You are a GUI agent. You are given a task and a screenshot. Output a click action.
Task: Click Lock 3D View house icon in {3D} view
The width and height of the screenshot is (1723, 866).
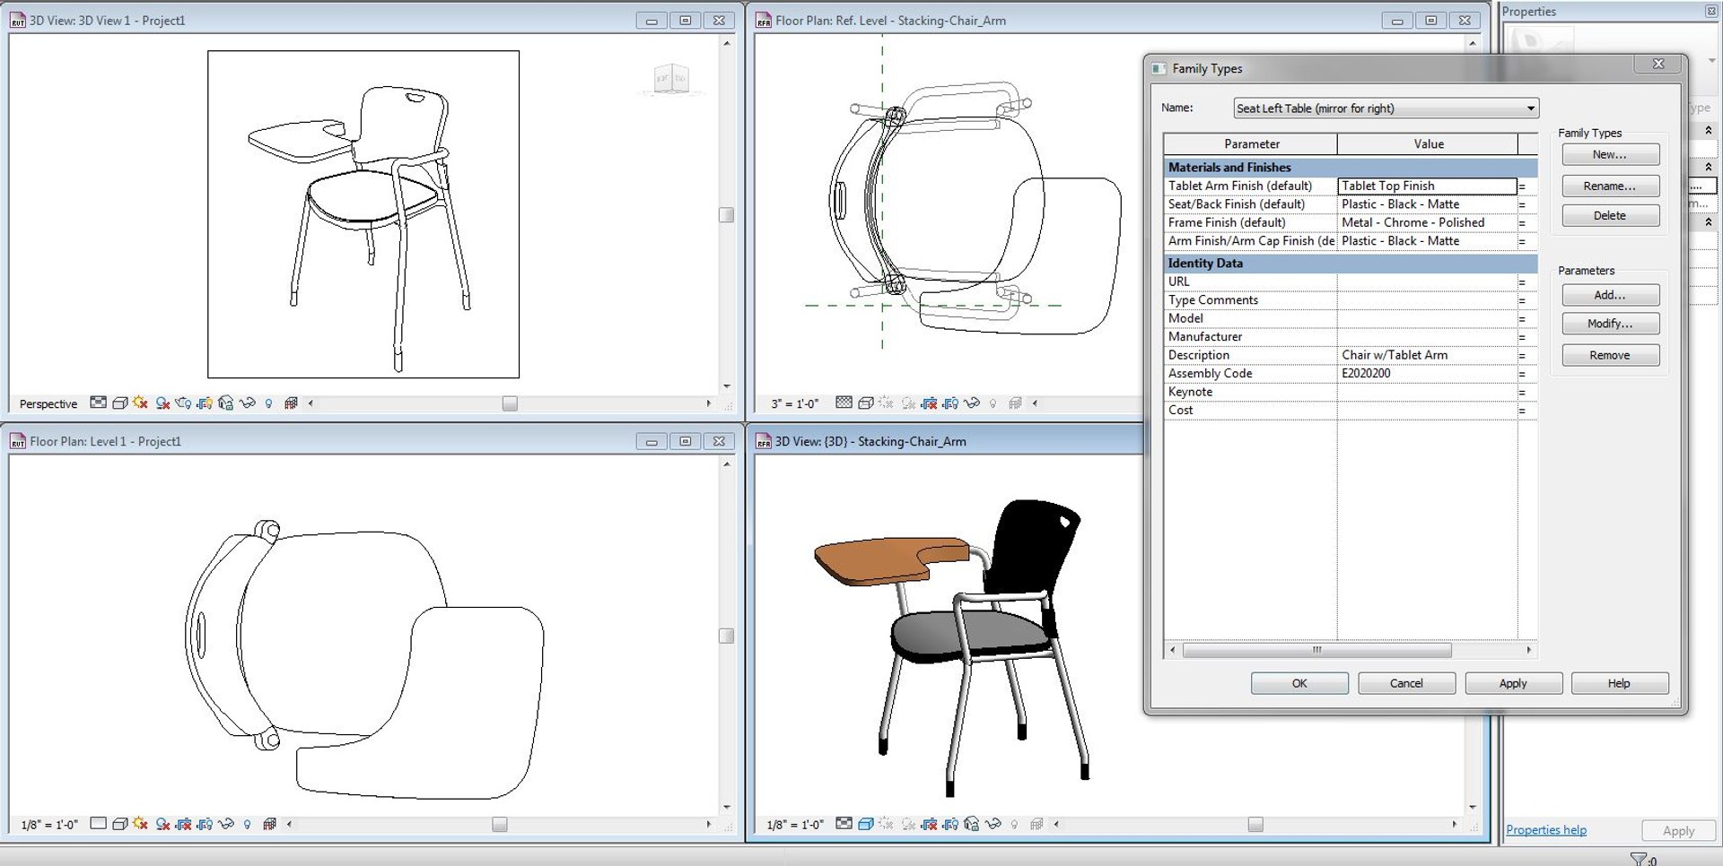coord(972,824)
